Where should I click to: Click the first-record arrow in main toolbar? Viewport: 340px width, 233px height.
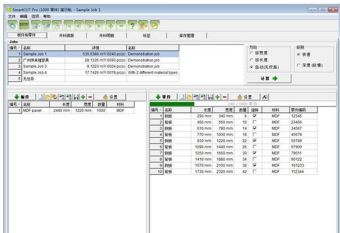click(68, 25)
